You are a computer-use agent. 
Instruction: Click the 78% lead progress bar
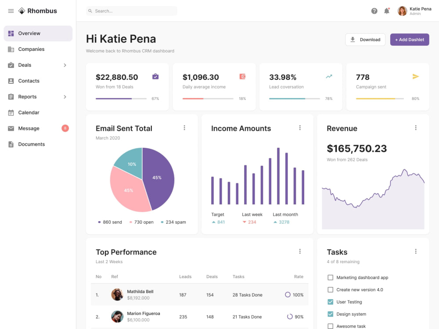(294, 98)
